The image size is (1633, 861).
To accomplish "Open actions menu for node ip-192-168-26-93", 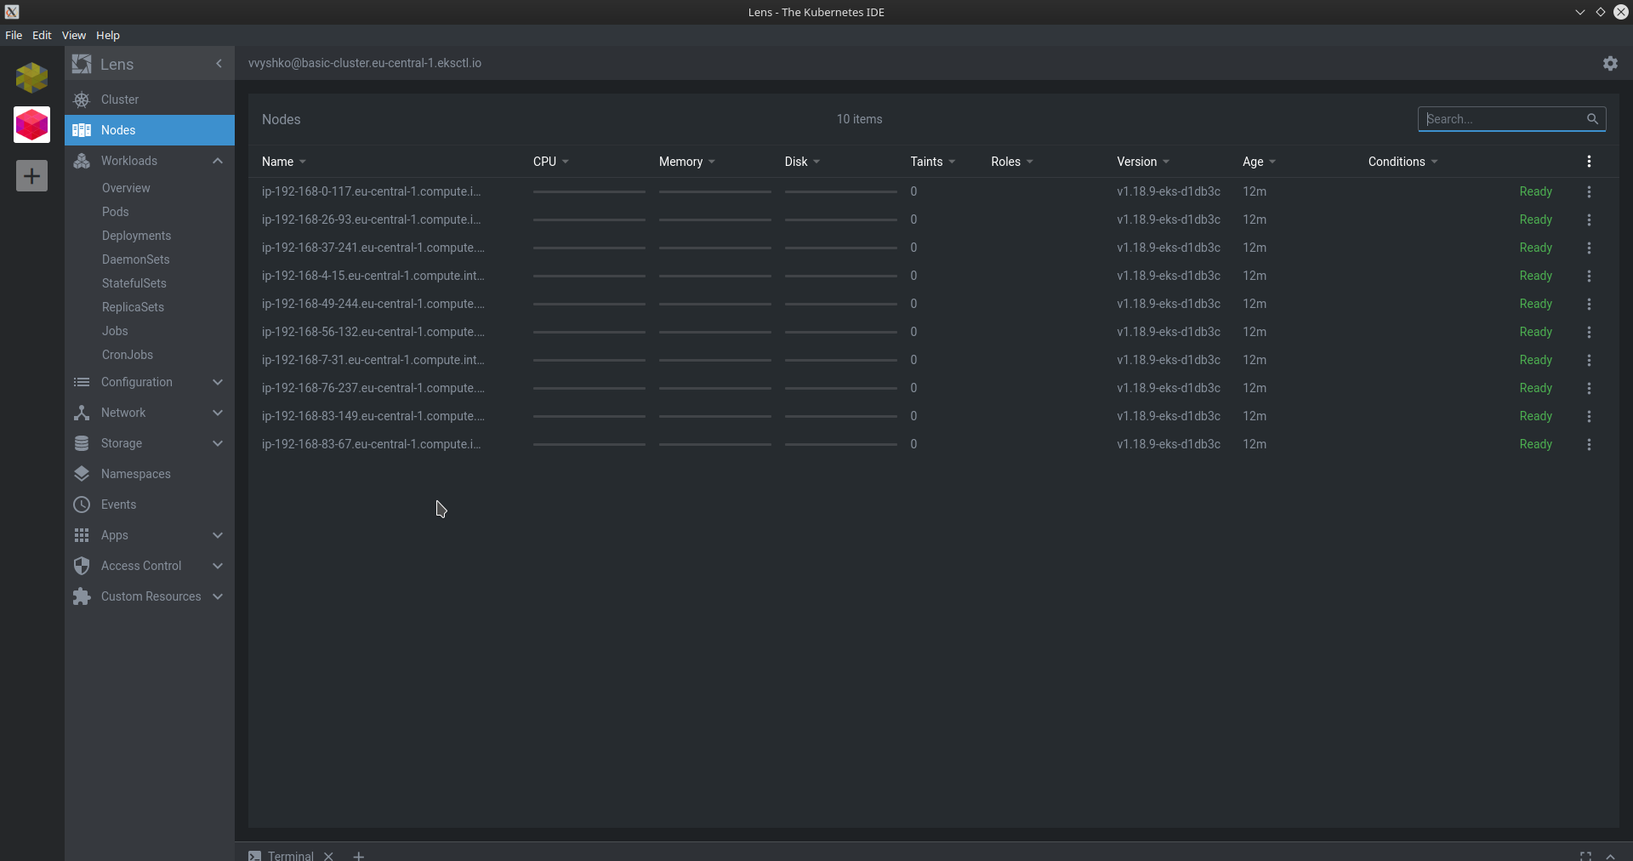I will tap(1589, 220).
